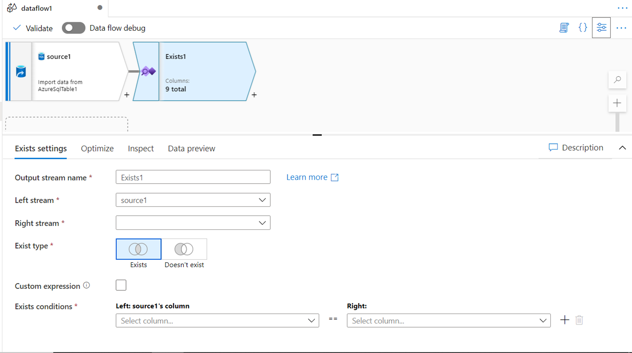Click the canvas zoom slider track
Viewport: 632px width, 353px height.
[617, 122]
